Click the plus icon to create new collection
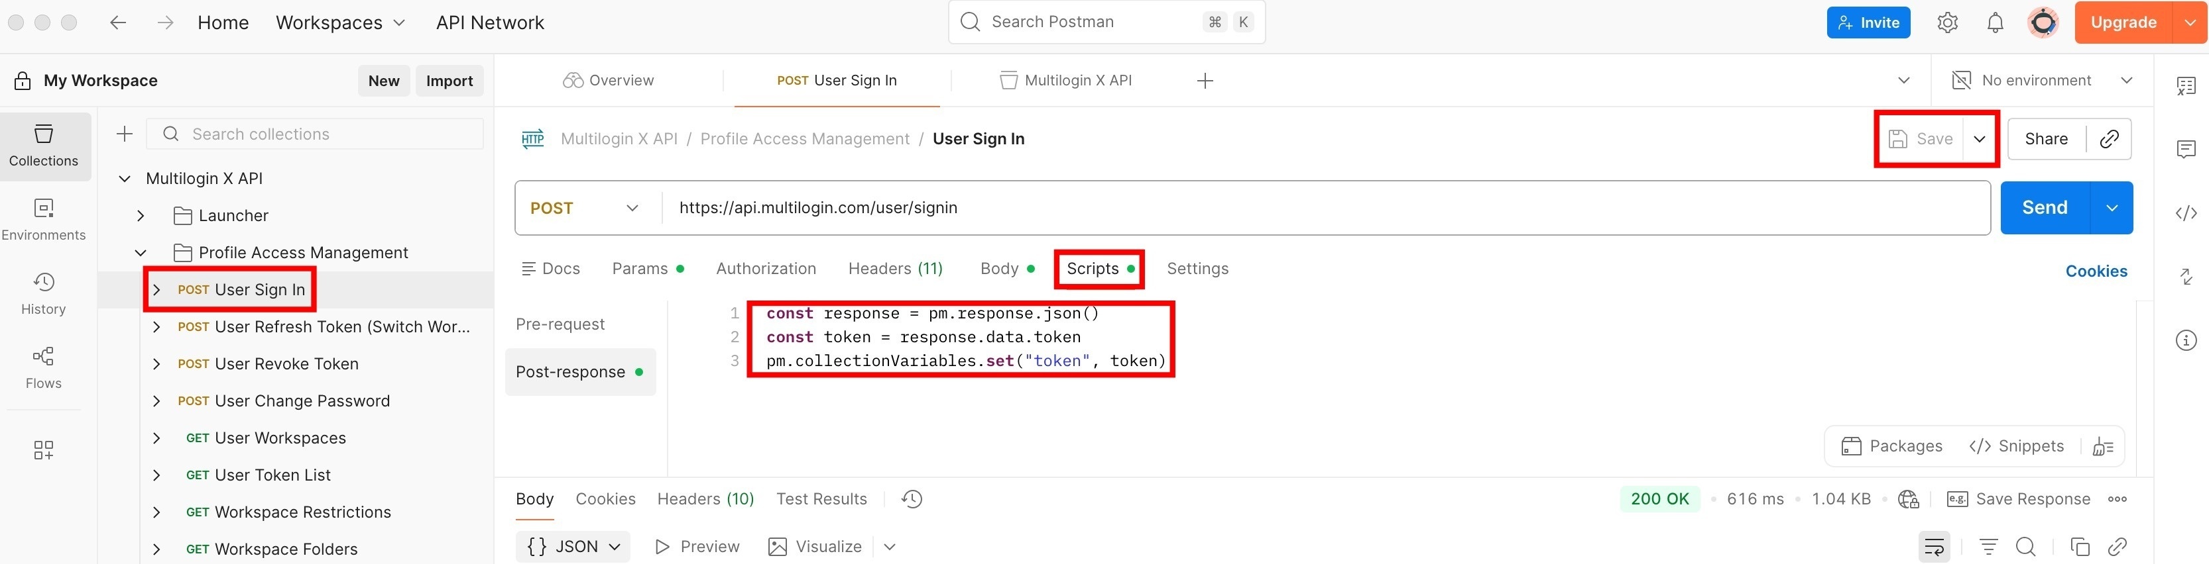The image size is (2209, 564). [125, 134]
